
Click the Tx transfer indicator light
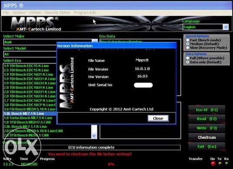tap(220, 163)
